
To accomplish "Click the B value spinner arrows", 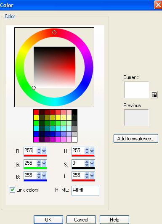I will 39,175.
